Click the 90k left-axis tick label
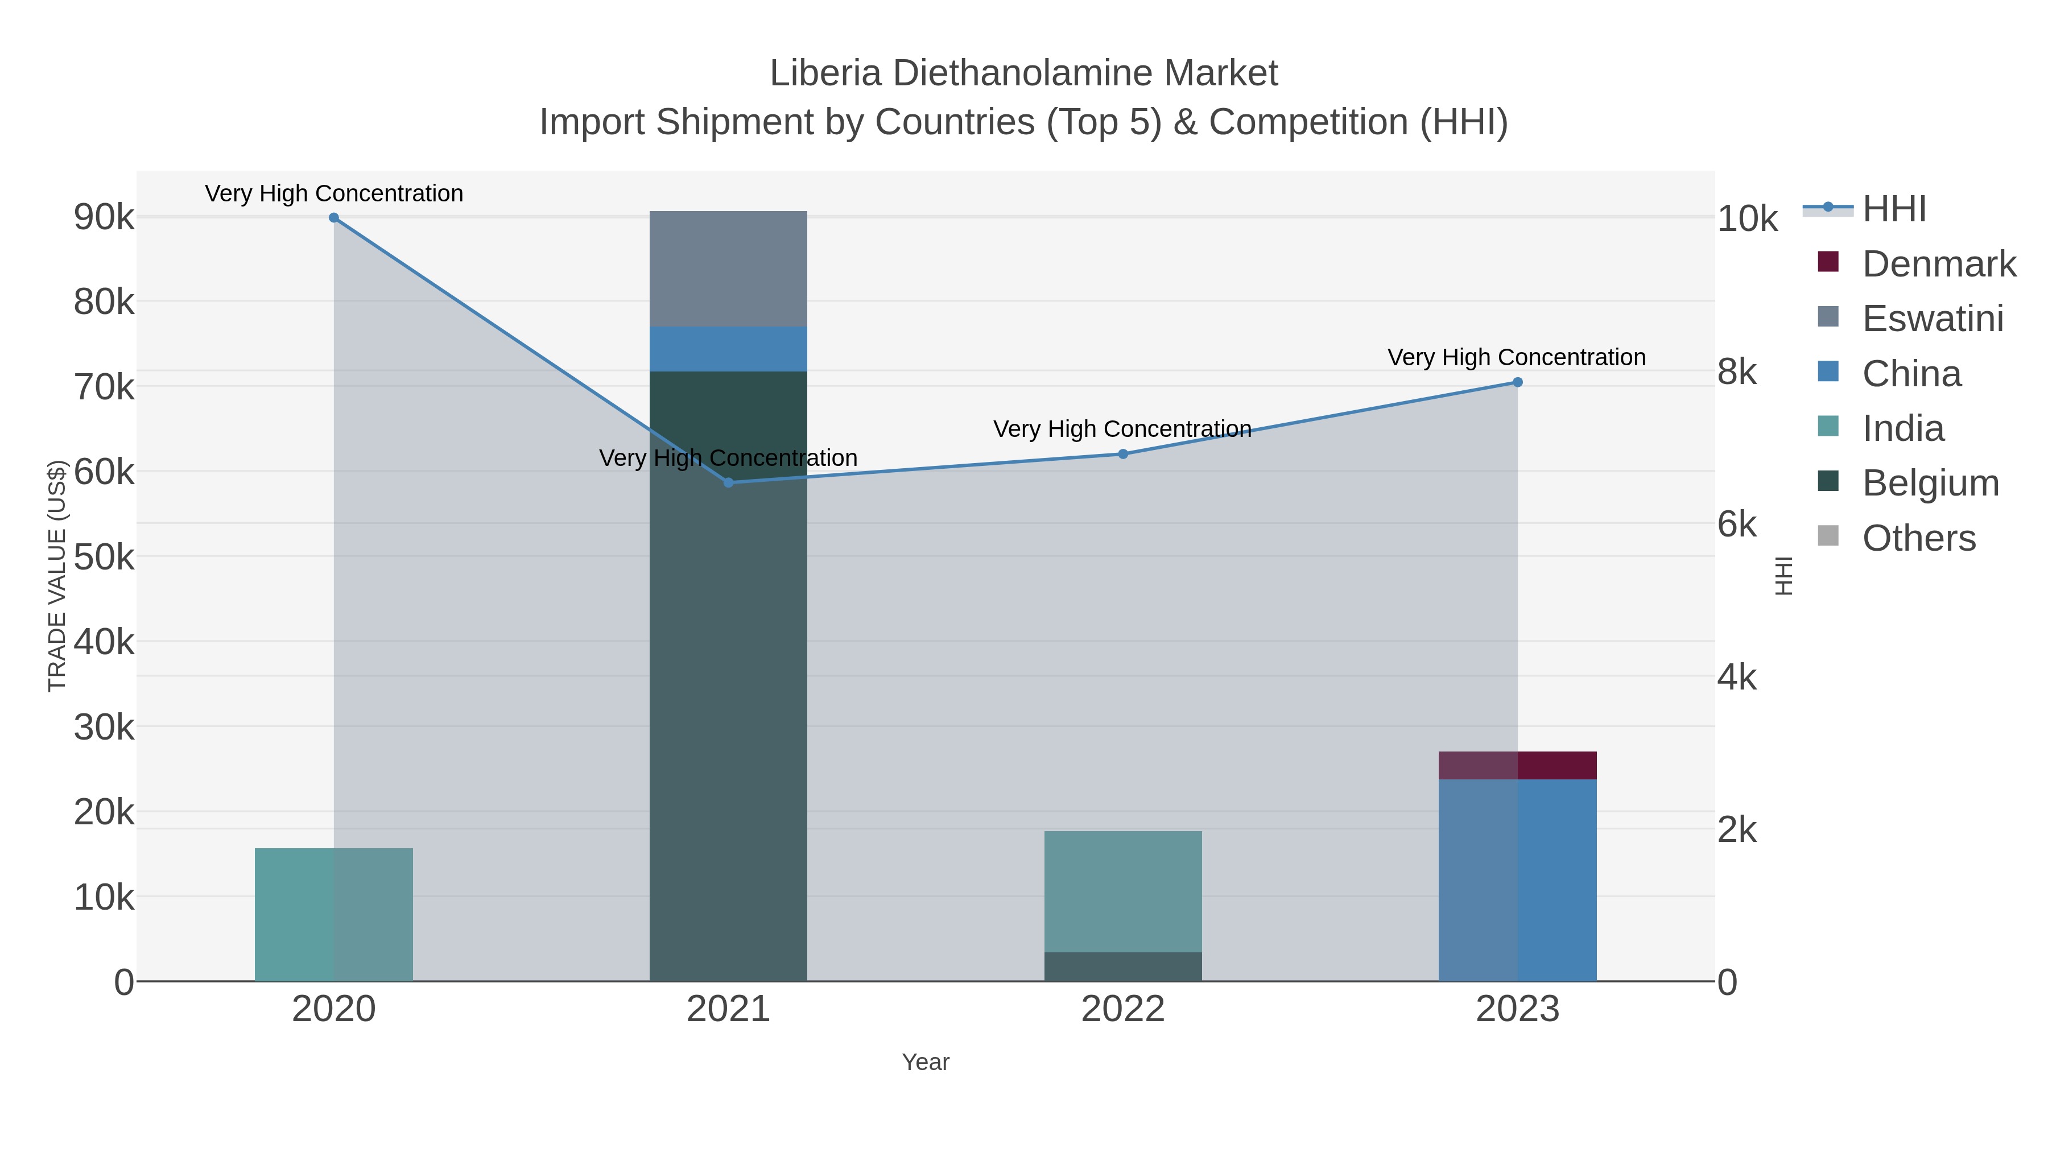Image resolution: width=2048 pixels, height=1152 pixels. (x=104, y=217)
